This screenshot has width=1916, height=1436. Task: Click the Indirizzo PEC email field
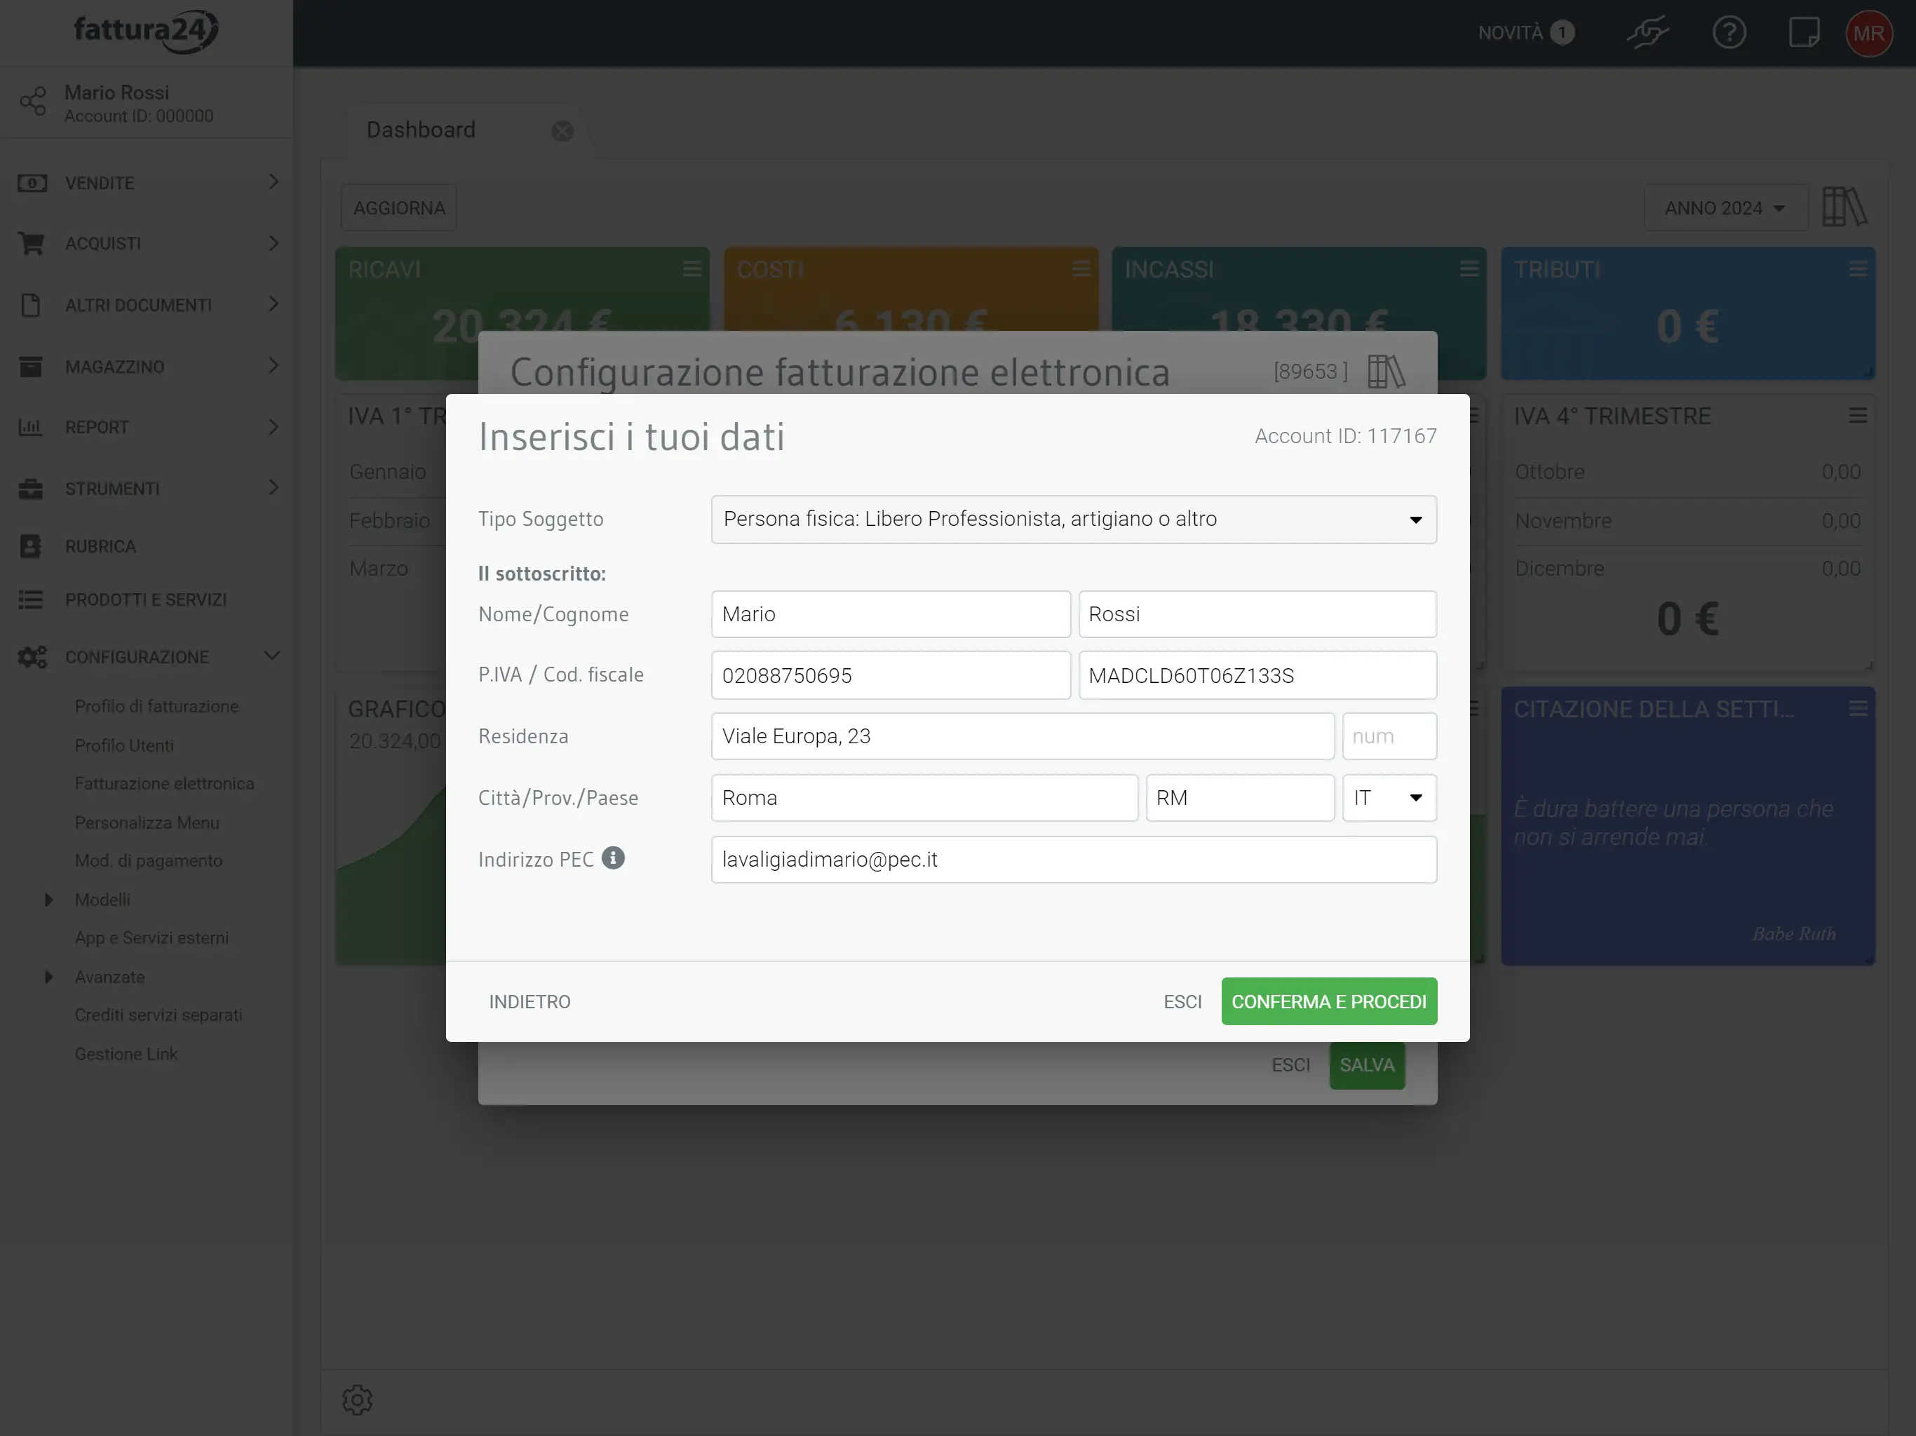[1073, 859]
